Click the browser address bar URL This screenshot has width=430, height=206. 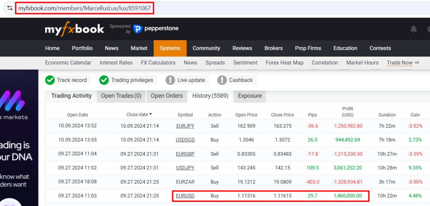84,8
